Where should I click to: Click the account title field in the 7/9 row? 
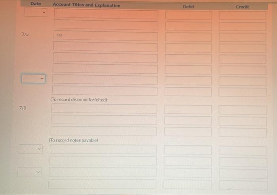coord(104,109)
